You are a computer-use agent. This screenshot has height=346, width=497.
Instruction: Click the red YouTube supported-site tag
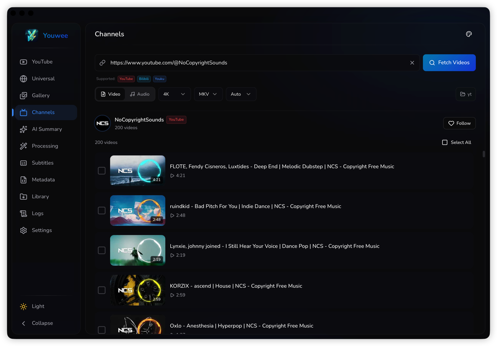click(126, 79)
